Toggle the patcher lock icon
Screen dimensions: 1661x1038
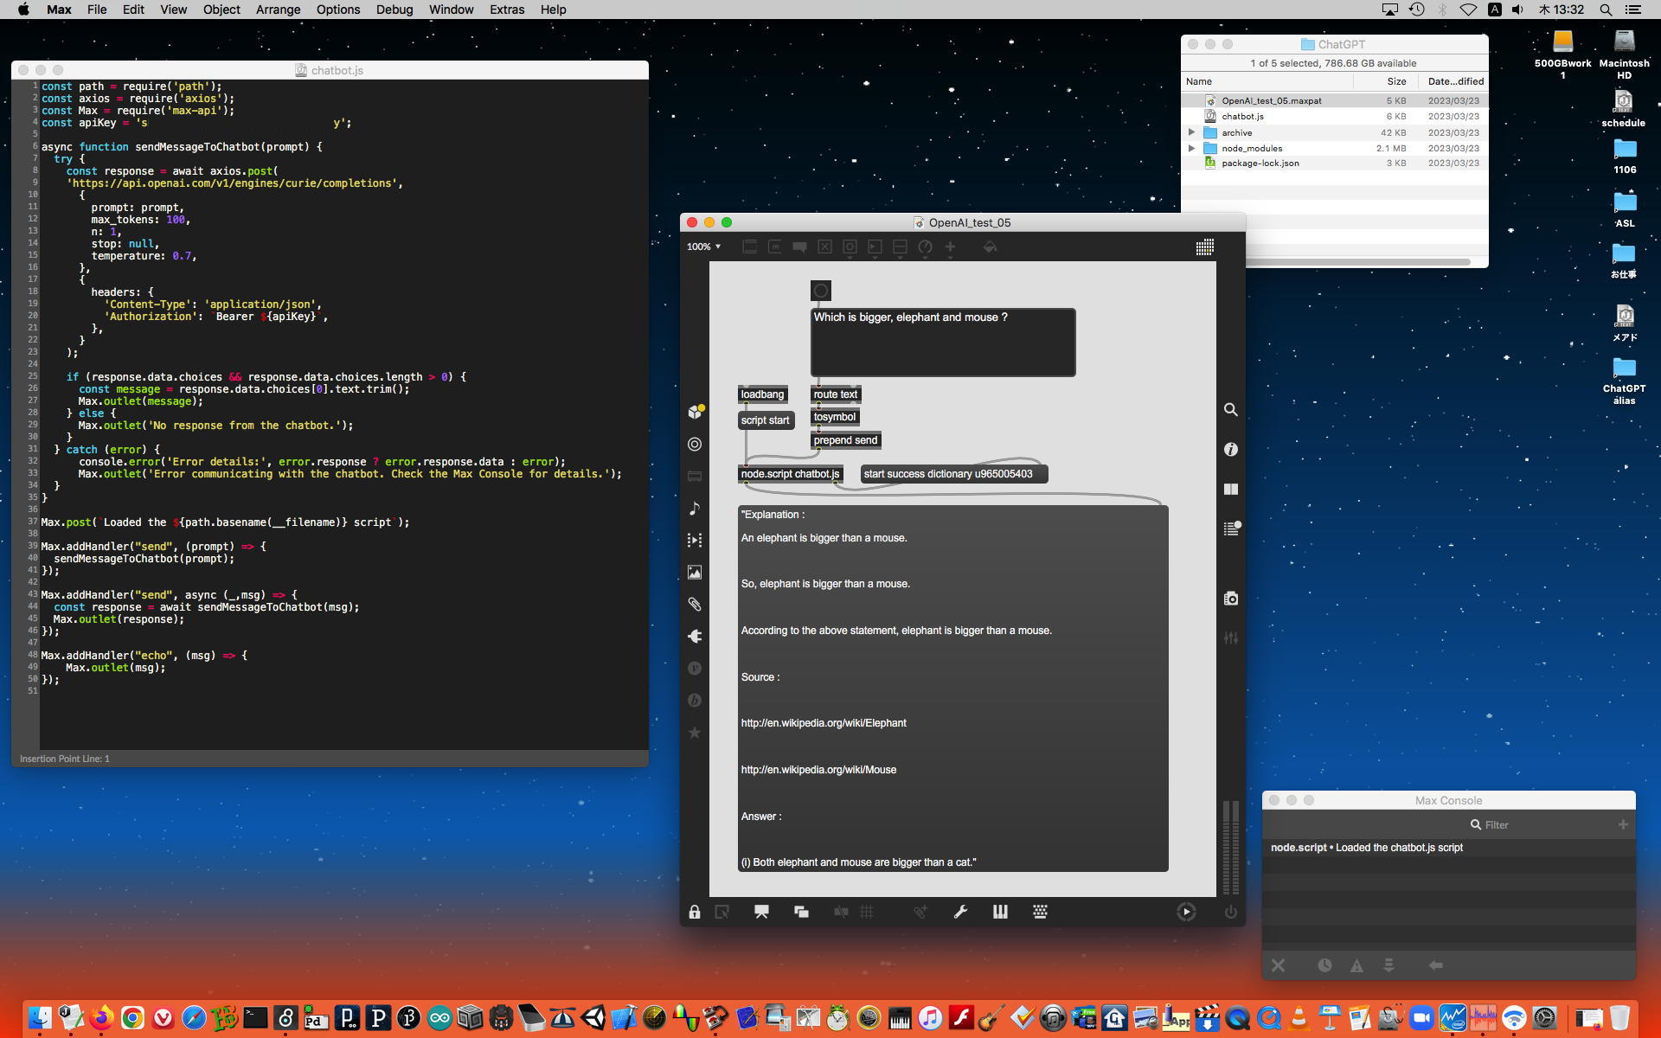click(x=695, y=912)
